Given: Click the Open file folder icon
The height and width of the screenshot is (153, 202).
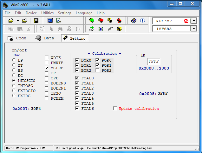Looking at the screenshot, I should click(x=11, y=21).
